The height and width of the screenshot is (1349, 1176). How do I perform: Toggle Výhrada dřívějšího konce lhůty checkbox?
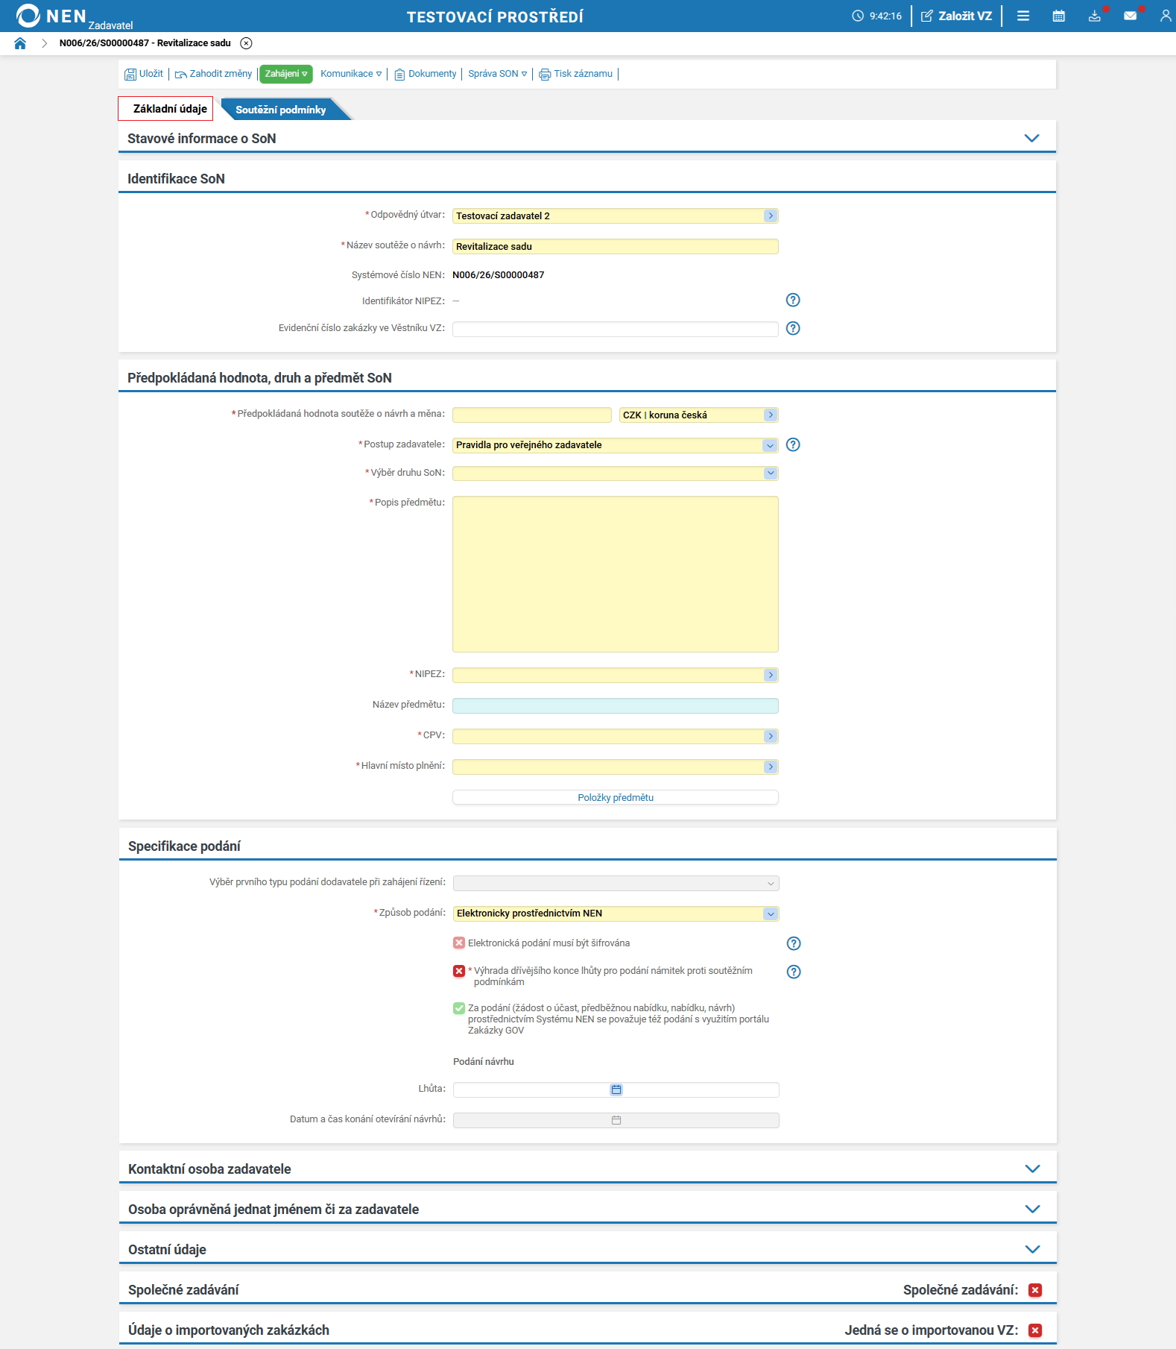point(459,971)
